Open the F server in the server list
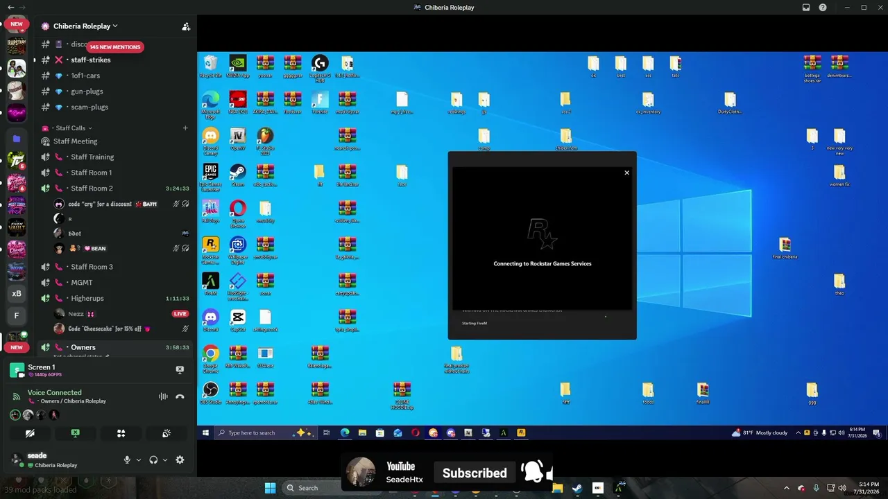888x499 pixels. [17, 316]
